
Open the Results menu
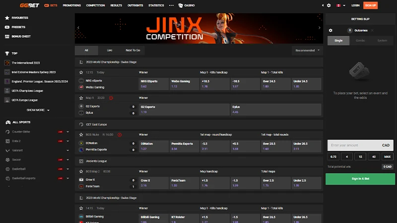(x=116, y=5)
